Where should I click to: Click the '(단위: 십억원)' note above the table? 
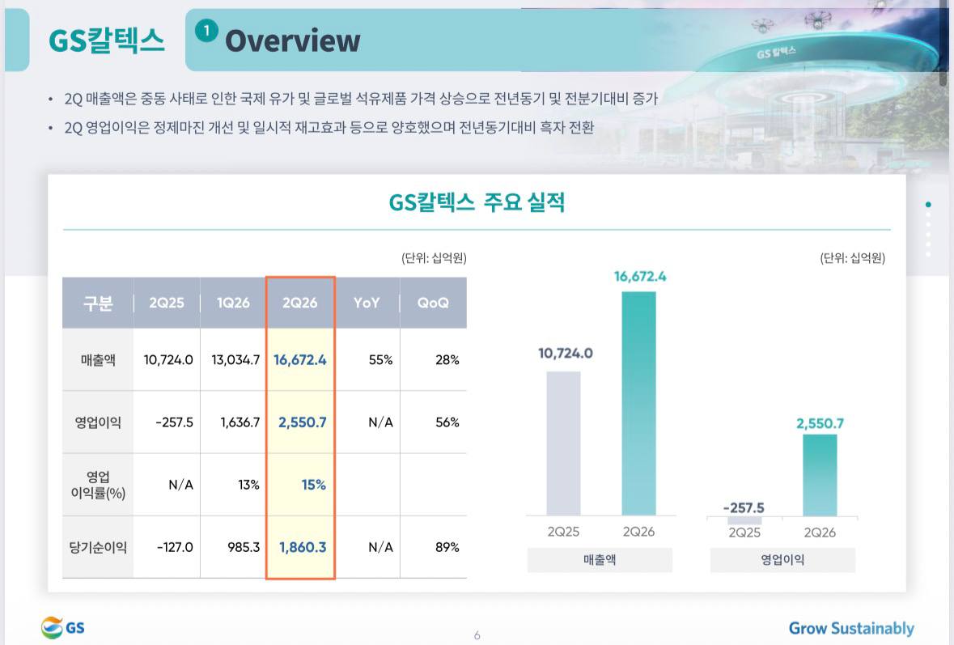[434, 258]
